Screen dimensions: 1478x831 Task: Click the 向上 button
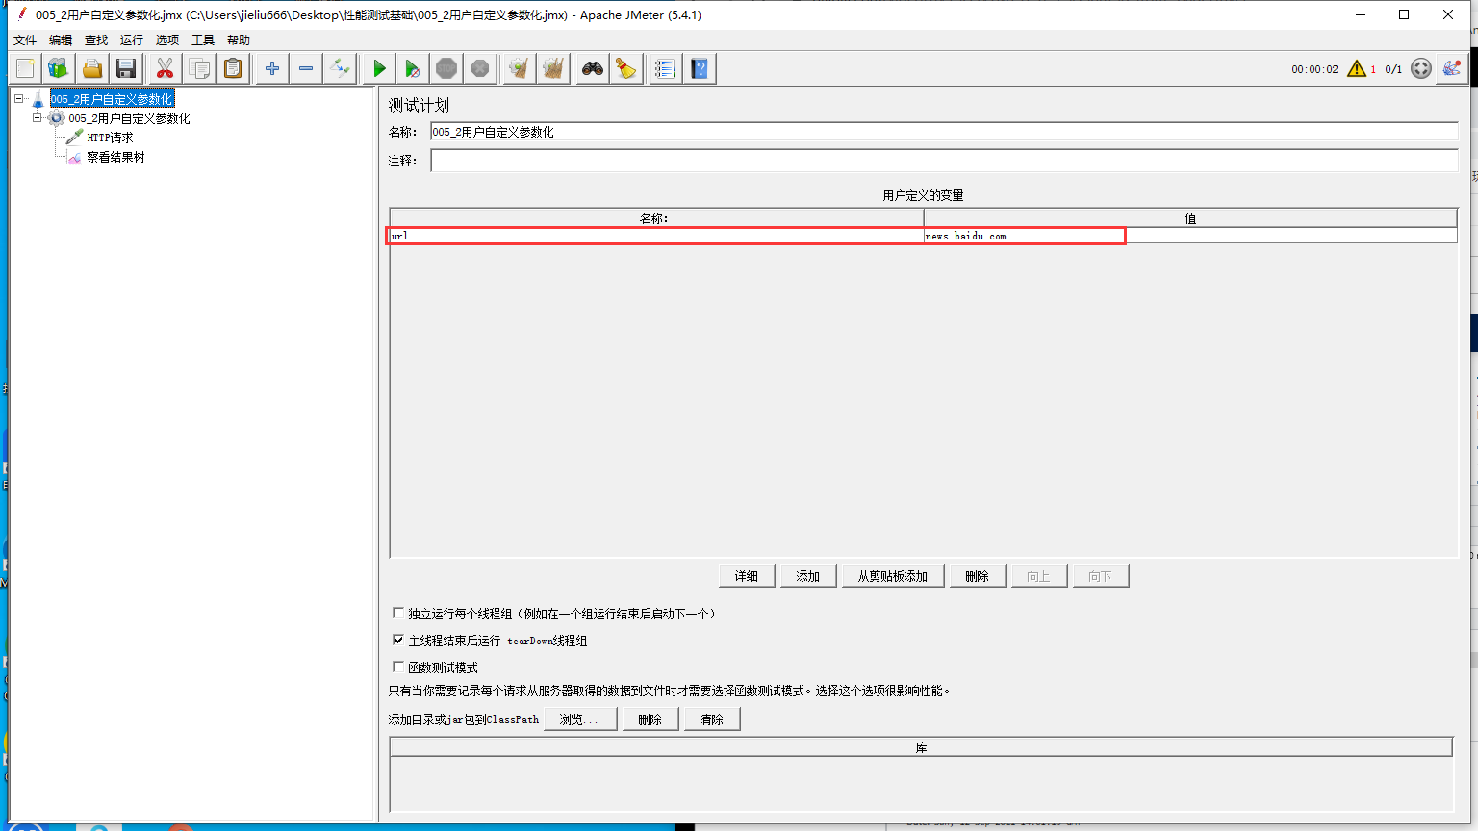point(1039,576)
